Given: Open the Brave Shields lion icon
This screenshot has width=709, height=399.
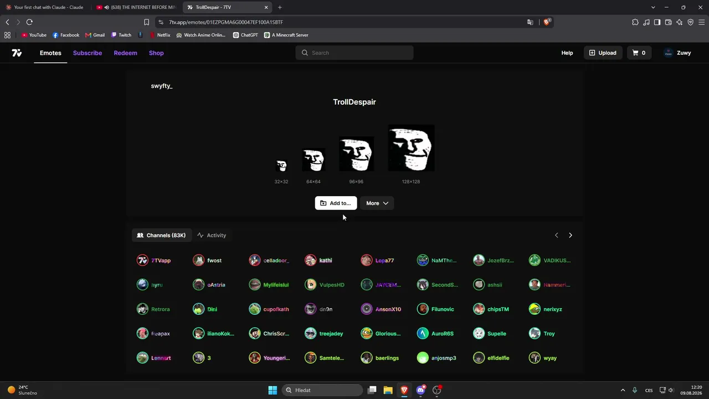Looking at the screenshot, I should (x=547, y=22).
